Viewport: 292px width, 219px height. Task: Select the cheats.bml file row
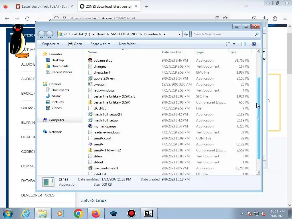point(169,72)
